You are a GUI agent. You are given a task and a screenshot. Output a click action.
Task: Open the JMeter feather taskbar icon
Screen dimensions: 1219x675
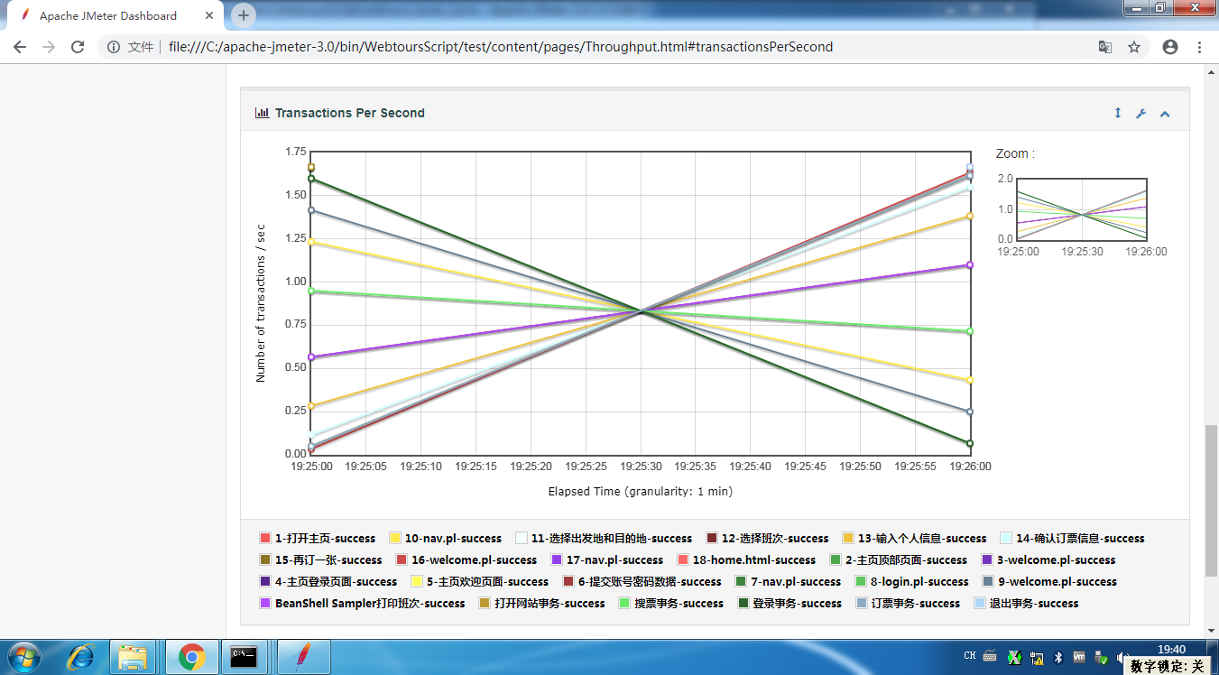pos(303,657)
